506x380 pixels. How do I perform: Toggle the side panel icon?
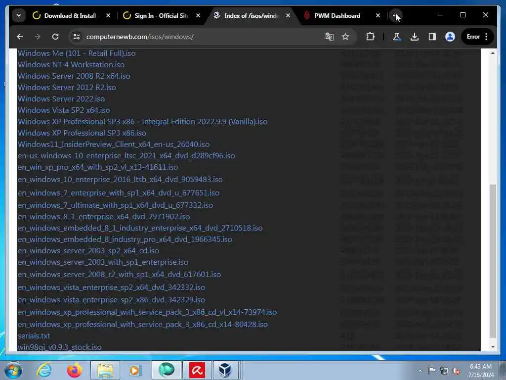tap(432, 37)
